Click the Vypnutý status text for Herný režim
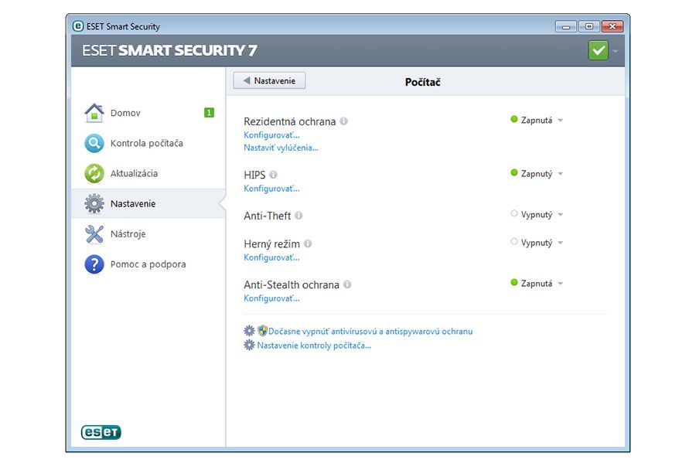696x463 pixels. [537, 243]
